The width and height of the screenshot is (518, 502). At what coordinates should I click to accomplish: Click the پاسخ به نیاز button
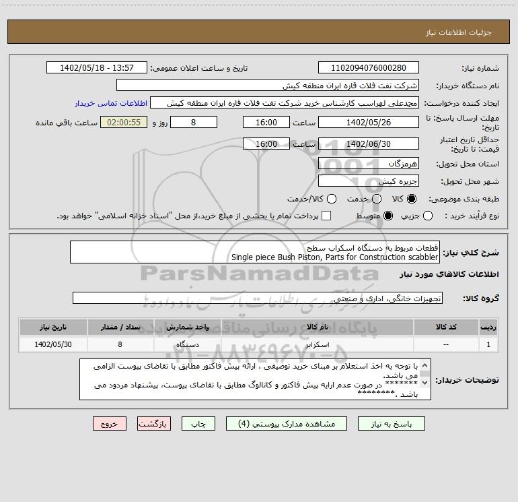pos(391,424)
